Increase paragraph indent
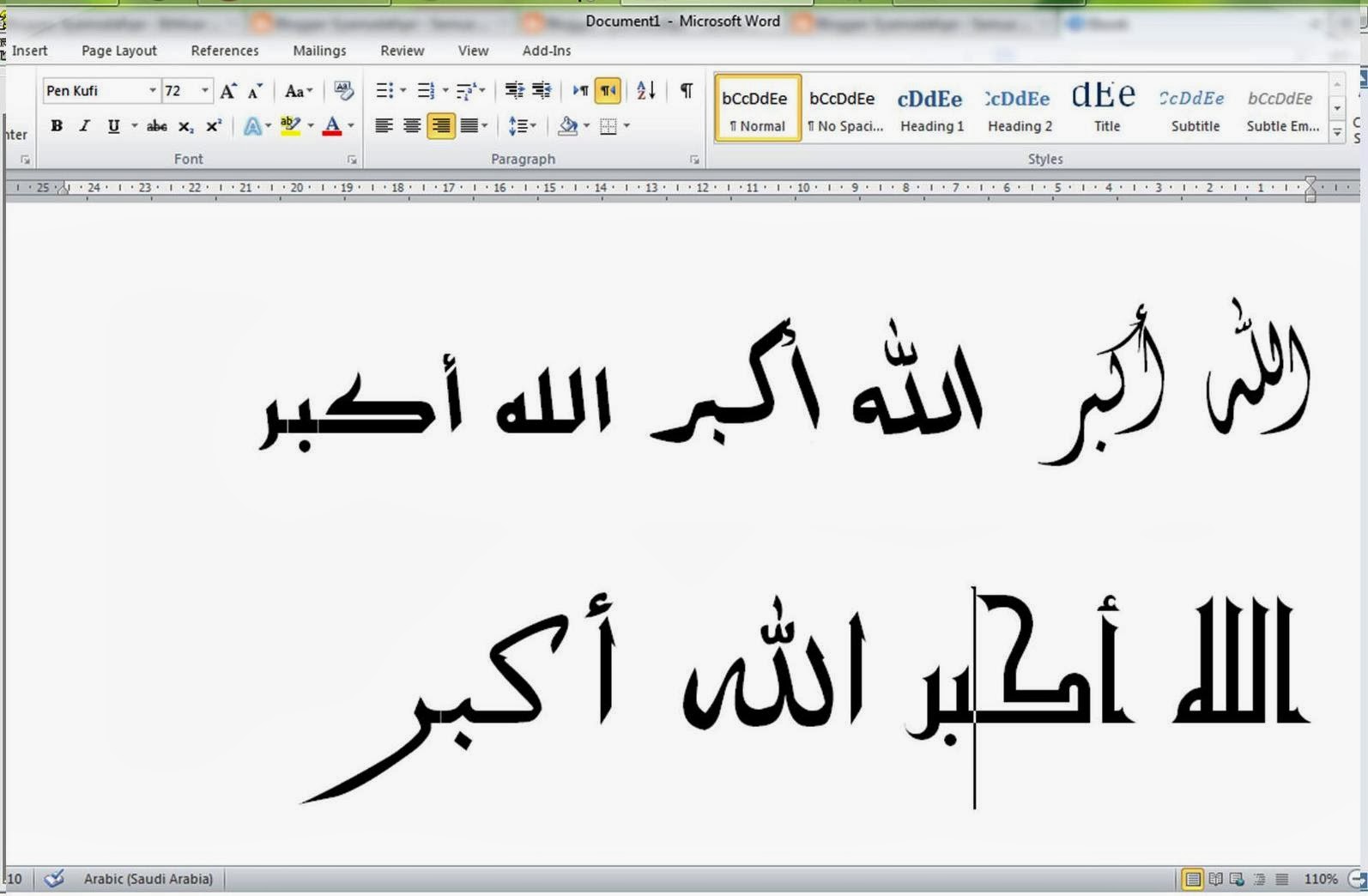Viewport: 1368px width, 896px height. click(542, 90)
